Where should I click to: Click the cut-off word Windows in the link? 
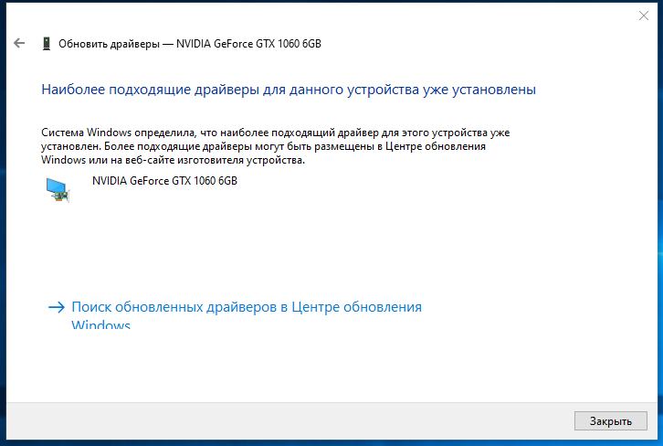click(100, 325)
